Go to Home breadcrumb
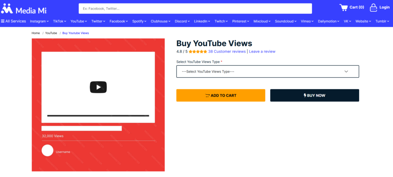Viewport: 393px width, 177px height. [x=36, y=33]
